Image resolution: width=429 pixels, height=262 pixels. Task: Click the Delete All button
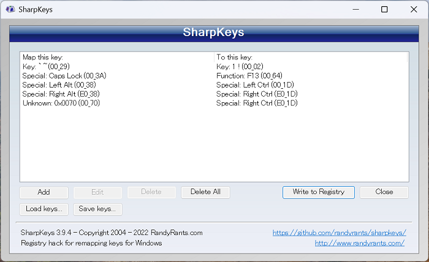pyautogui.click(x=205, y=192)
